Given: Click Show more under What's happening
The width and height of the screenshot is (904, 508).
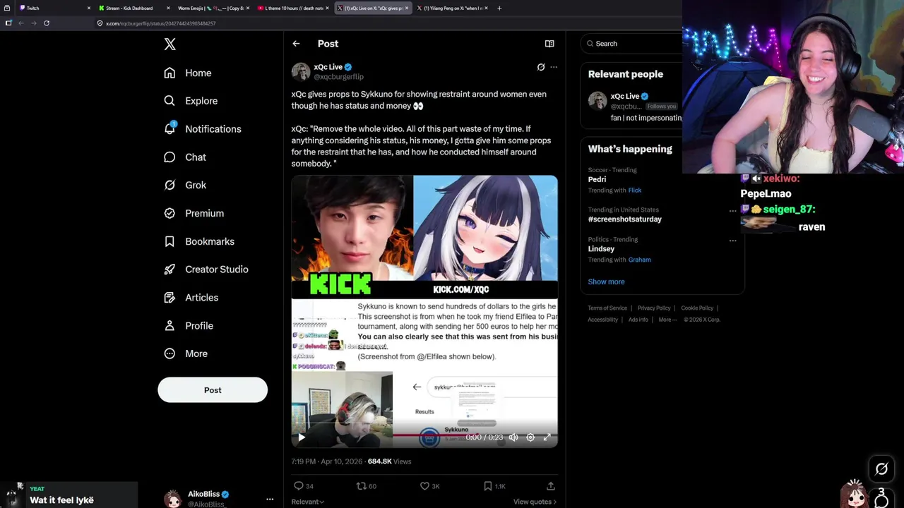Looking at the screenshot, I should click(606, 282).
